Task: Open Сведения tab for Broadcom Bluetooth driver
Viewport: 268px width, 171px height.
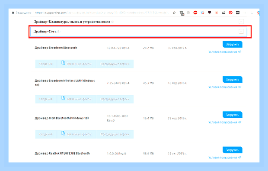Action: [x=46, y=64]
